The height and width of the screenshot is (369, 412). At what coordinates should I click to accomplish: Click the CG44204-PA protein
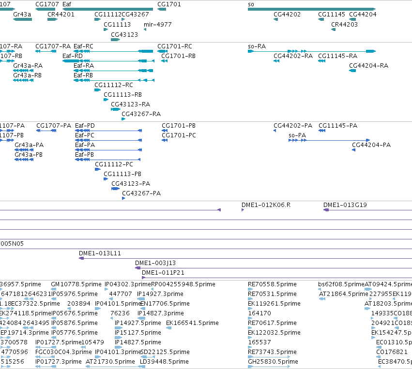pos(354,150)
